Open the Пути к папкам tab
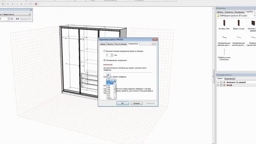 [x=120, y=44]
